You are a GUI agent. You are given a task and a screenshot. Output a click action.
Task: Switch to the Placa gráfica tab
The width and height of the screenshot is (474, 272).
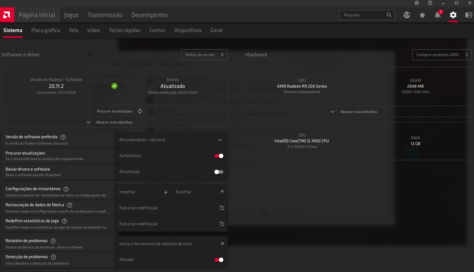click(46, 30)
